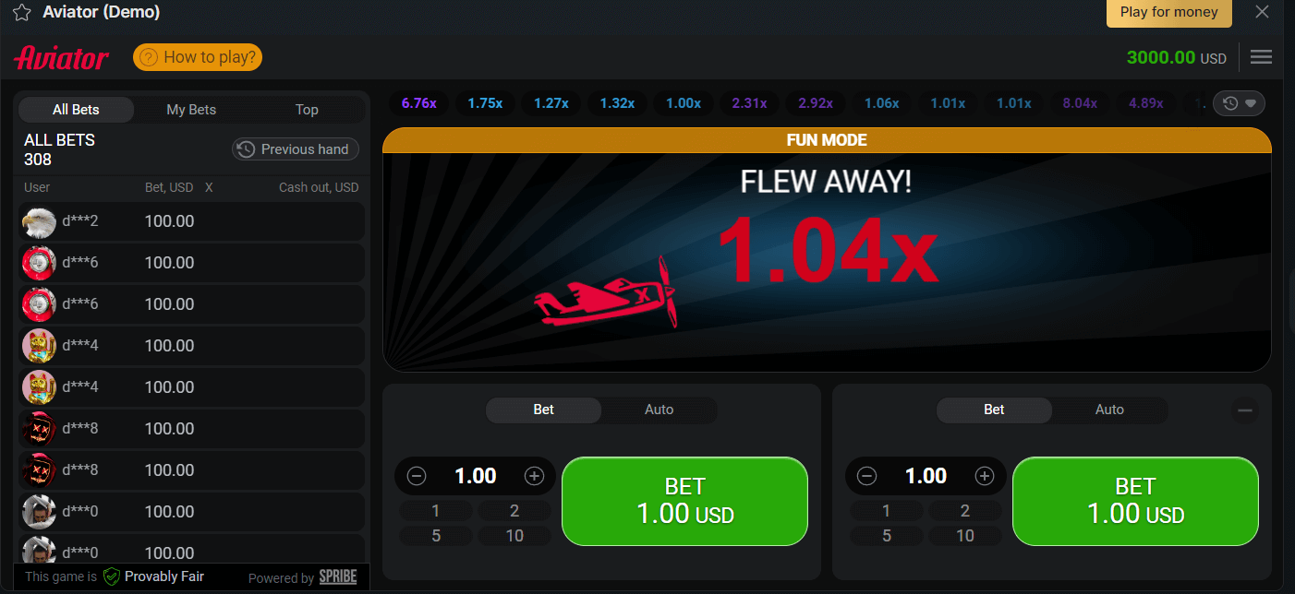This screenshot has height=594, width=1295.
Task: Click the Play for money button
Action: pos(1169,13)
